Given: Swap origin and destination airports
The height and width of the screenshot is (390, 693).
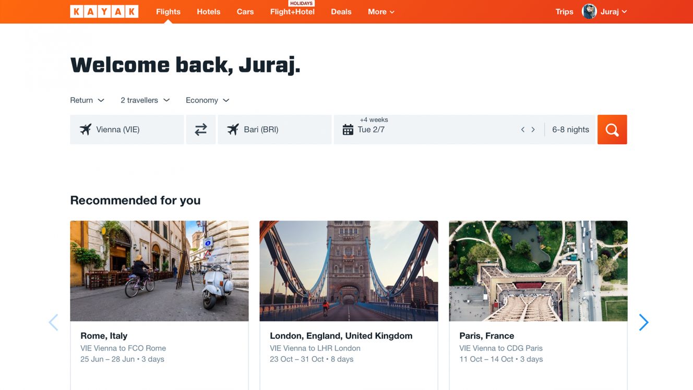Looking at the screenshot, I should [x=201, y=129].
